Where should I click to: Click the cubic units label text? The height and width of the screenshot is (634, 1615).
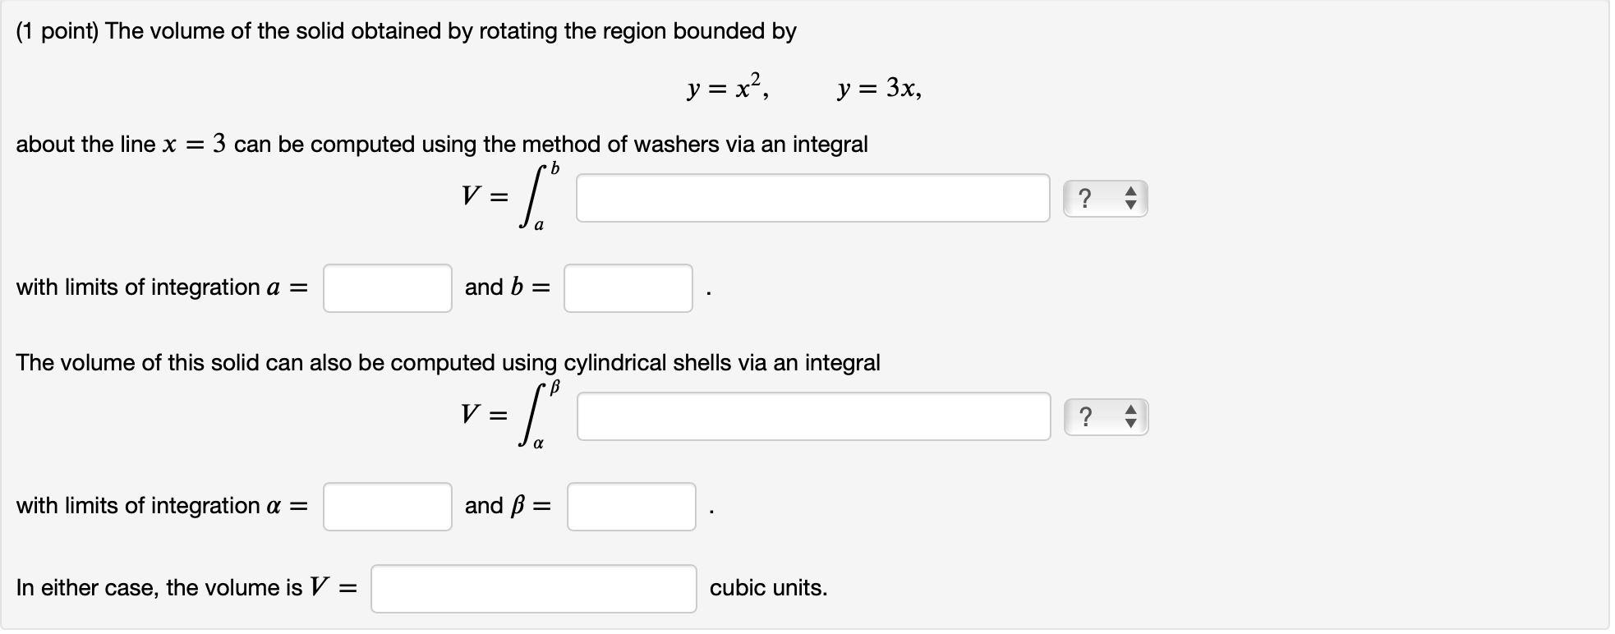coord(769,587)
